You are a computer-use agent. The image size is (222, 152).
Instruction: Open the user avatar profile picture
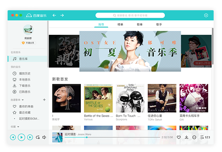28,30
